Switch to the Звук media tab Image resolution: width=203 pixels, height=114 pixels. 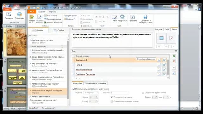167,29
